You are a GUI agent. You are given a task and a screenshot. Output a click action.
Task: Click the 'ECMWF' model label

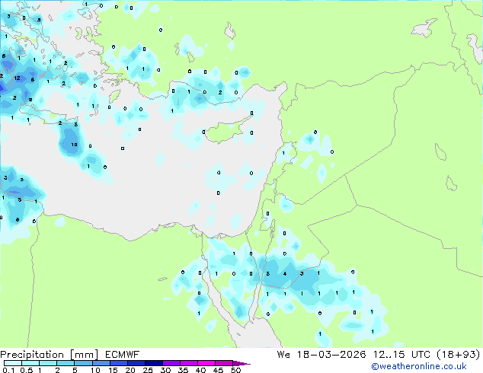coord(123,355)
